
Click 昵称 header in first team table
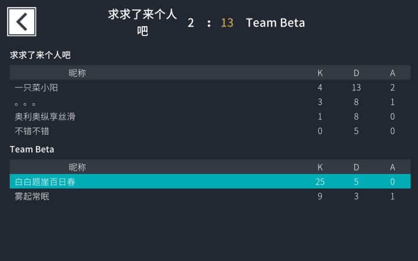click(x=77, y=73)
